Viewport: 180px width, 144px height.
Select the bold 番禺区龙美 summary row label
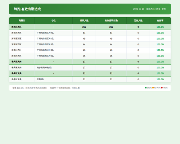click(17, 73)
